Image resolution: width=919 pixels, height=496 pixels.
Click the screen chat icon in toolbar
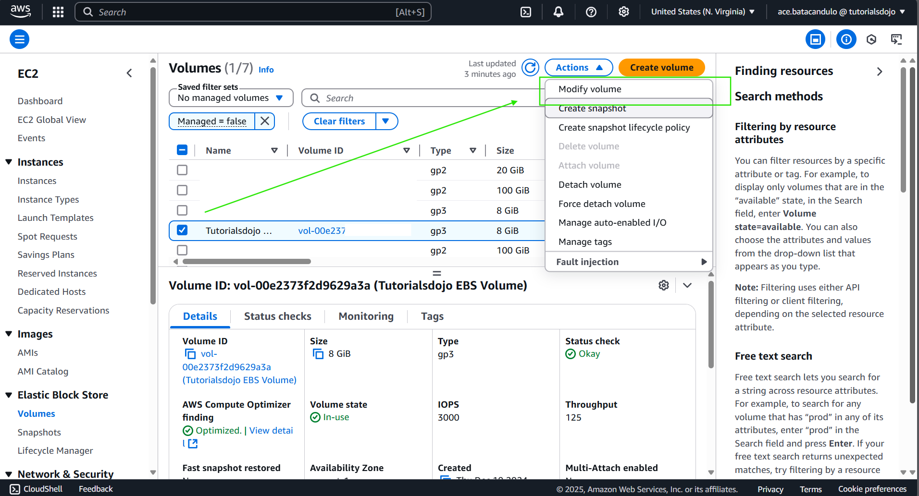pos(896,39)
